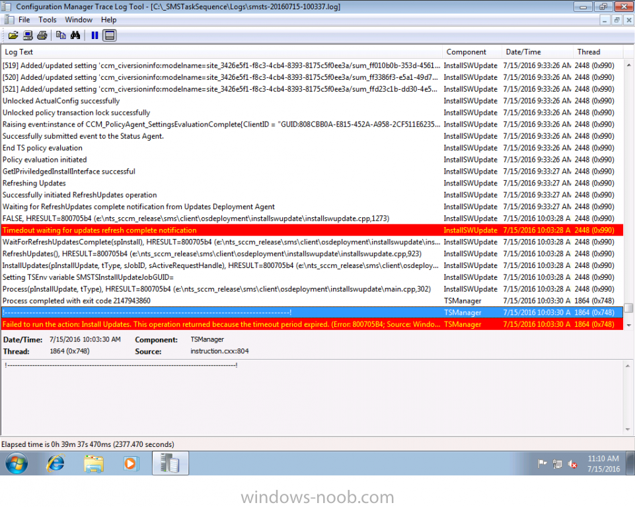This screenshot has width=635, height=507.
Task: Open the Tools menu
Action: (x=48, y=20)
